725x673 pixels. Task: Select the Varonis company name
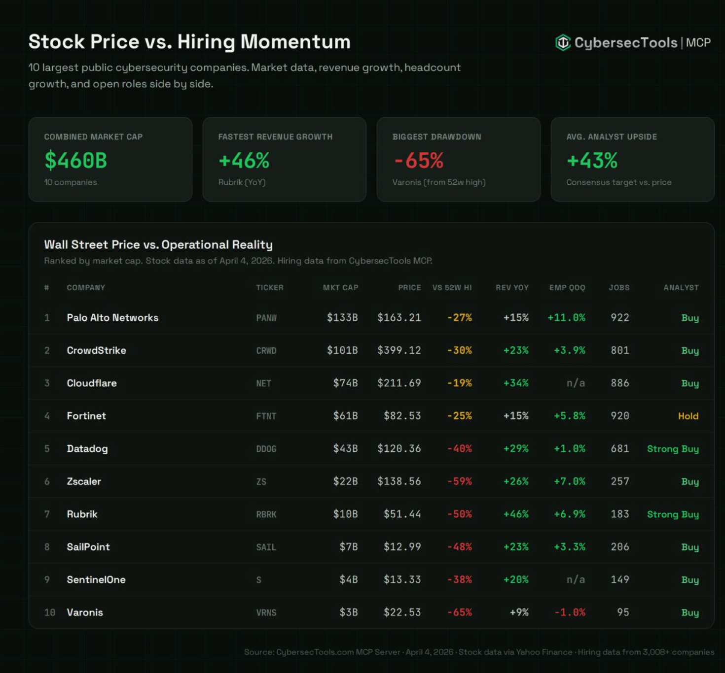click(x=85, y=612)
